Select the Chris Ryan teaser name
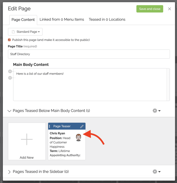Screen dimensions: 177x183 57,133
